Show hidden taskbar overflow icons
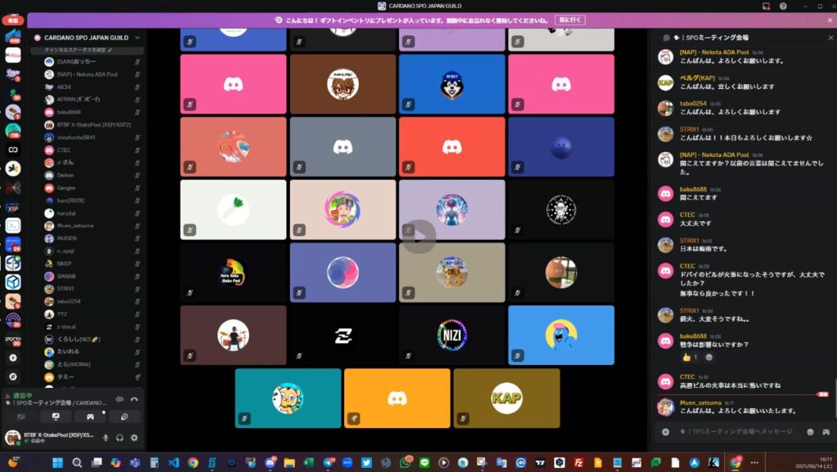The height and width of the screenshot is (472, 837). click(x=754, y=462)
